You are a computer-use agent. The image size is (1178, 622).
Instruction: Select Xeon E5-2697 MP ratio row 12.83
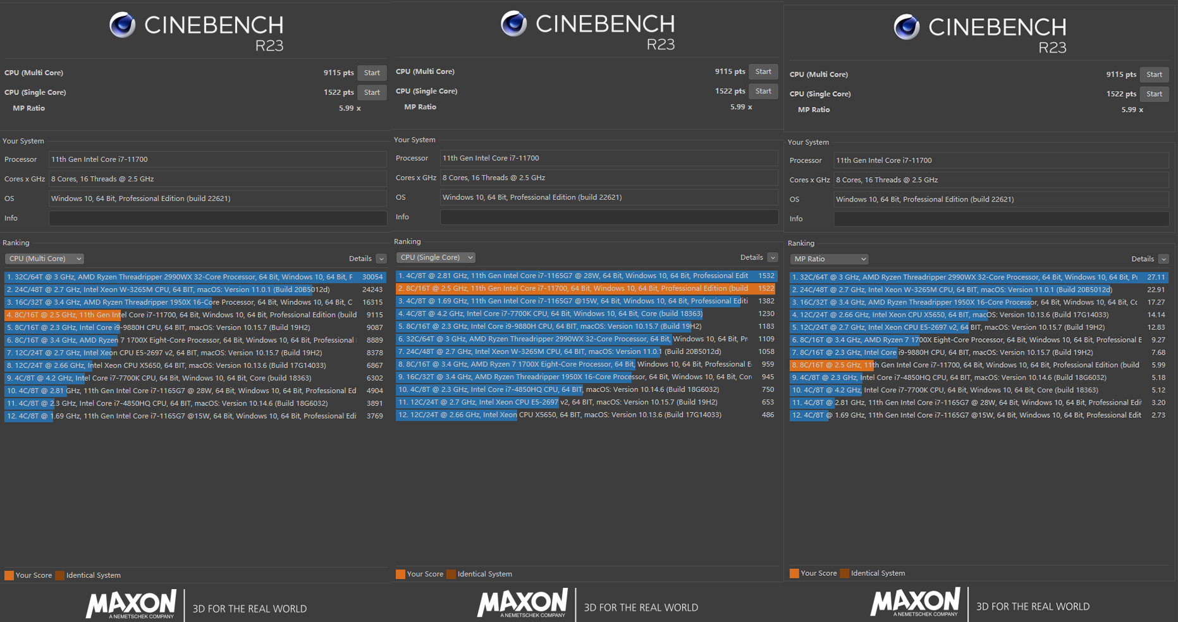979,327
